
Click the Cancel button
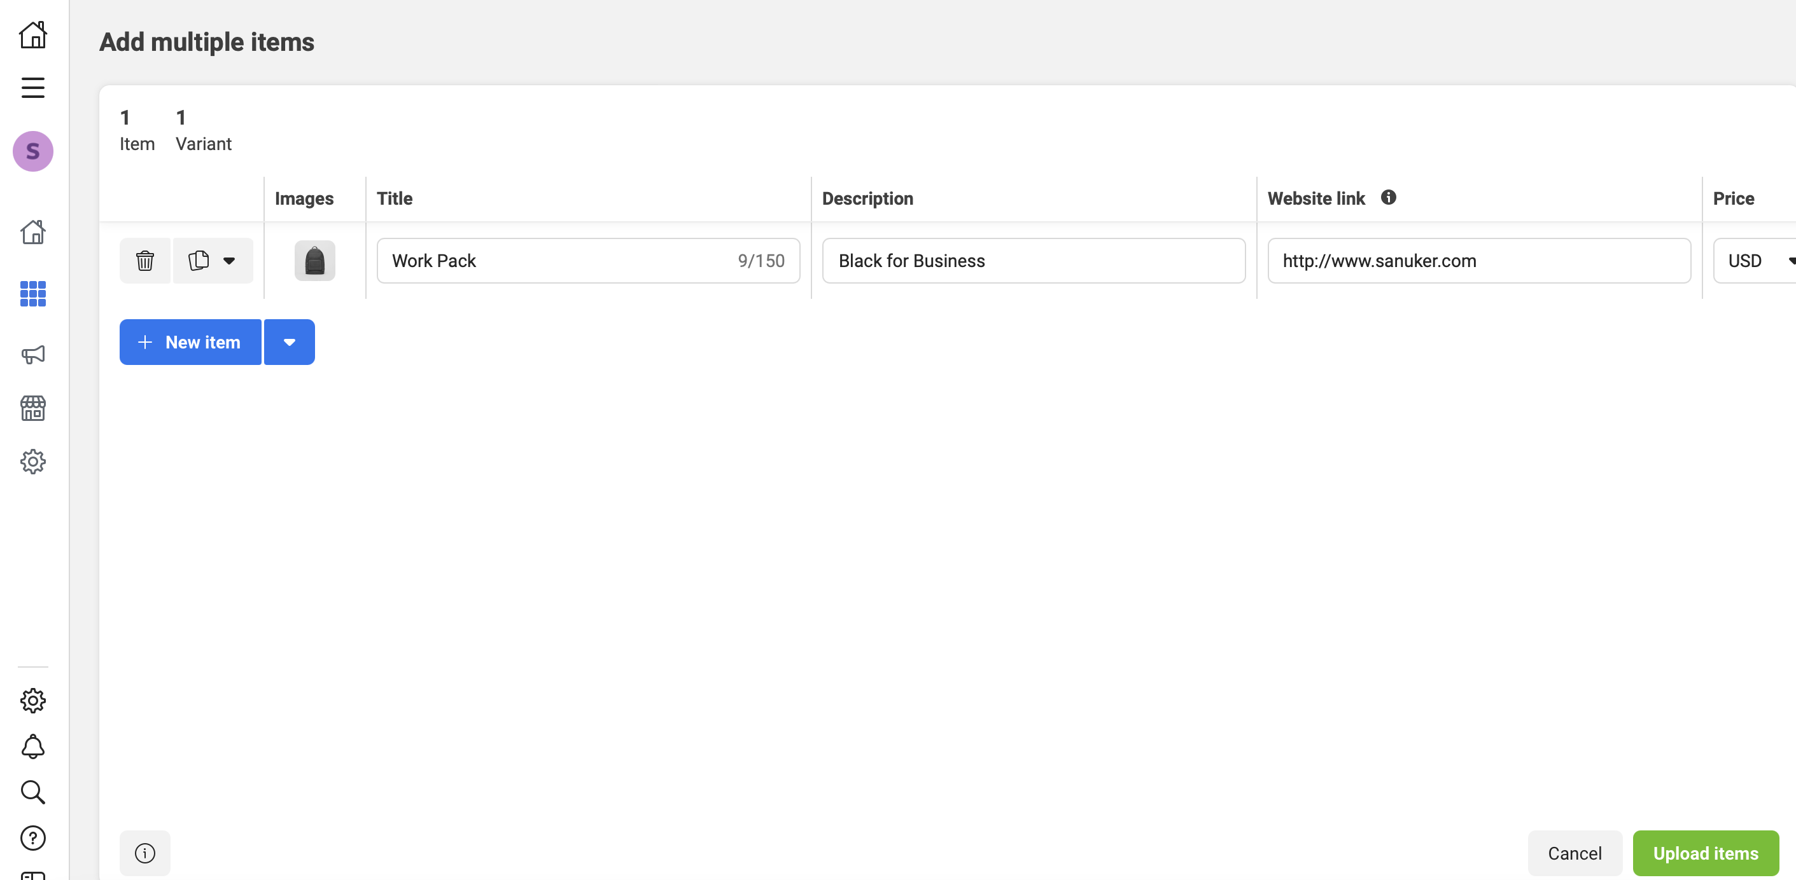tap(1575, 853)
